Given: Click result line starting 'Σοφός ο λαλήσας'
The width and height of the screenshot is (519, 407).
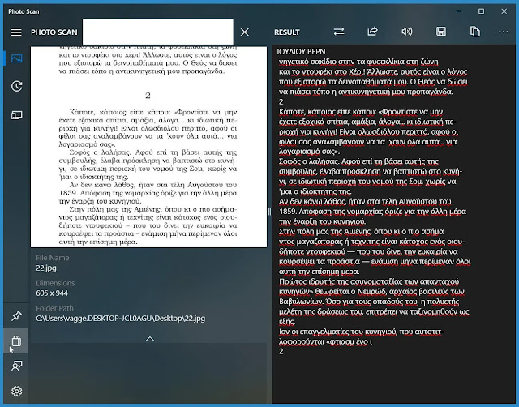Looking at the screenshot, I should tap(358, 161).
